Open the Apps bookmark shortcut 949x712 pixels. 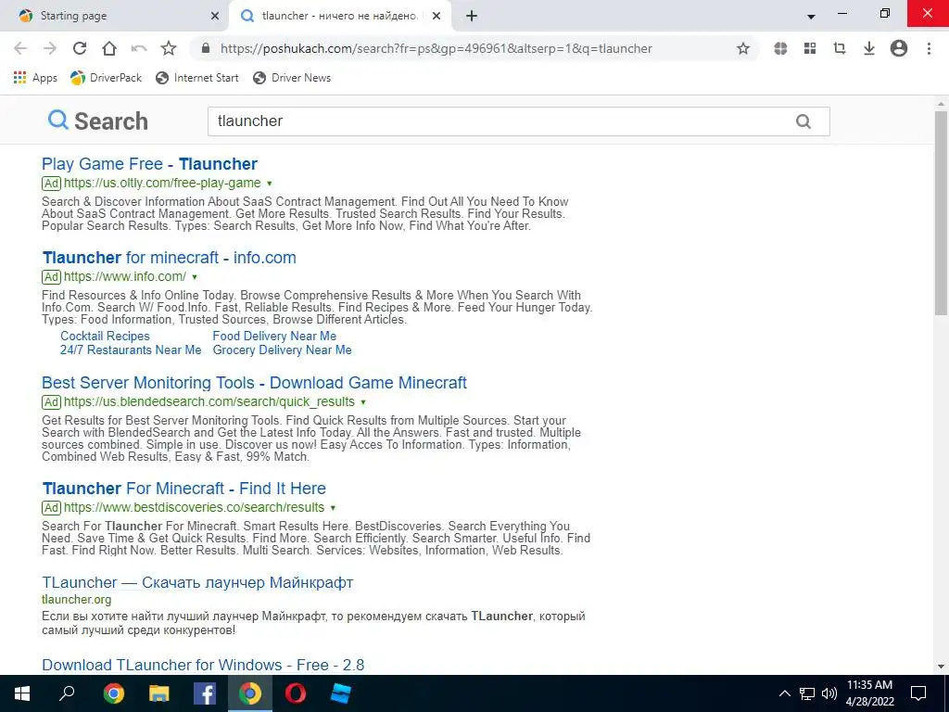point(35,78)
